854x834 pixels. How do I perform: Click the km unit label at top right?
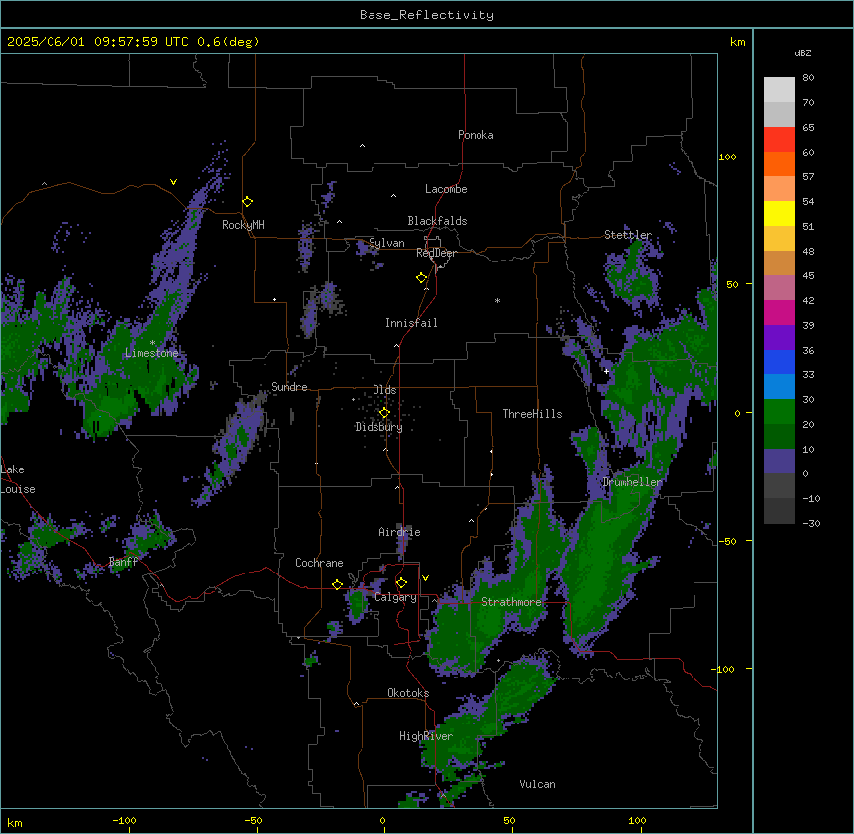point(737,42)
